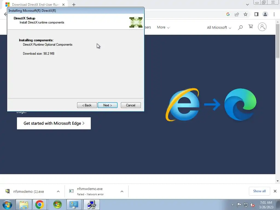Click the muted volume tray icon

(252, 205)
